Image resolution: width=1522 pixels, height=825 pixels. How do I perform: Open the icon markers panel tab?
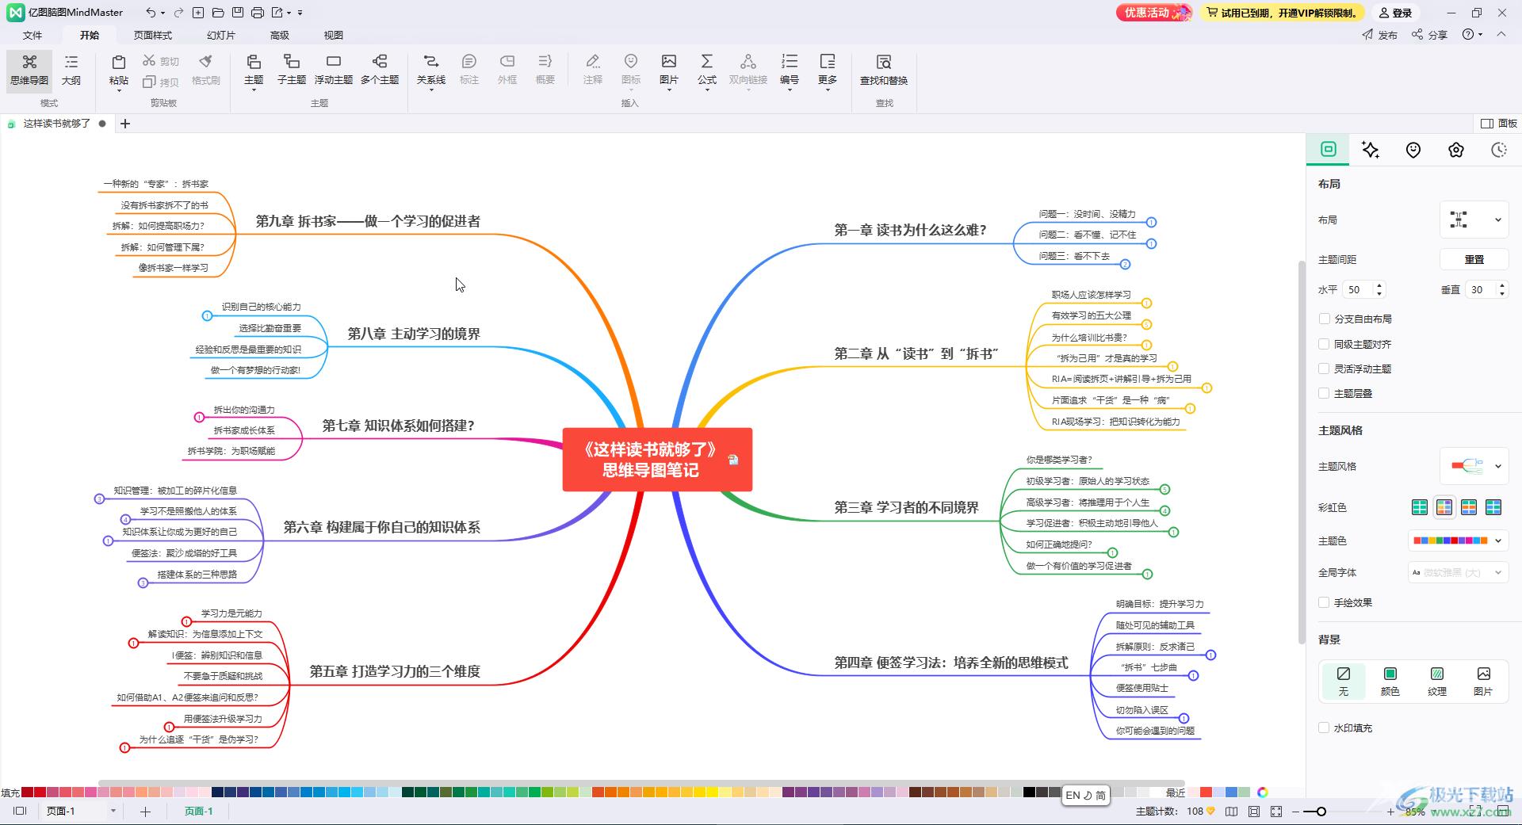[1413, 150]
